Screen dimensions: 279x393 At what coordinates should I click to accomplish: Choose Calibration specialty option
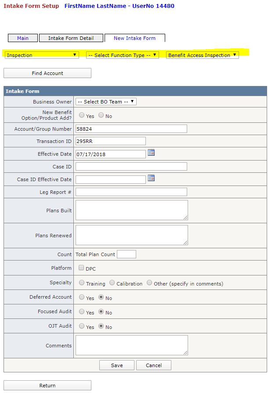pos(112,282)
